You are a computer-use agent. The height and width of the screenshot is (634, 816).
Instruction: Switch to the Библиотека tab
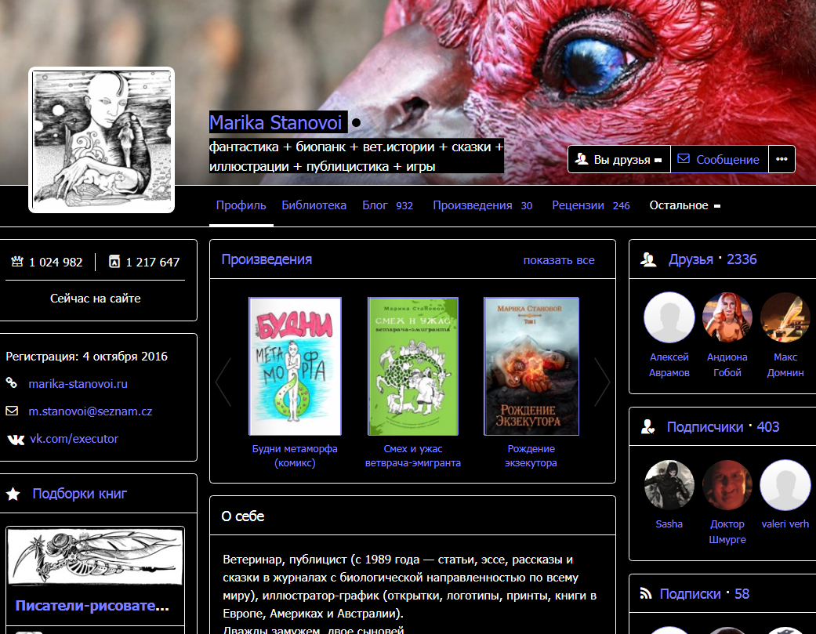pos(314,205)
